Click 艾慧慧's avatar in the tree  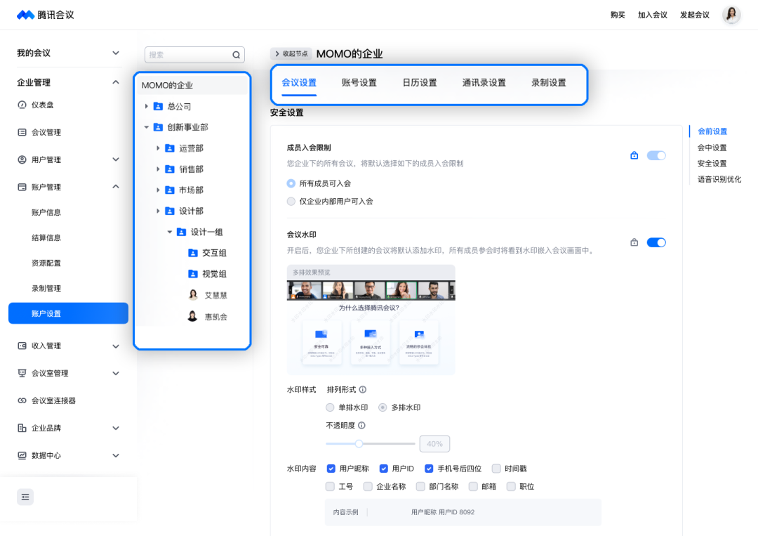(x=193, y=294)
